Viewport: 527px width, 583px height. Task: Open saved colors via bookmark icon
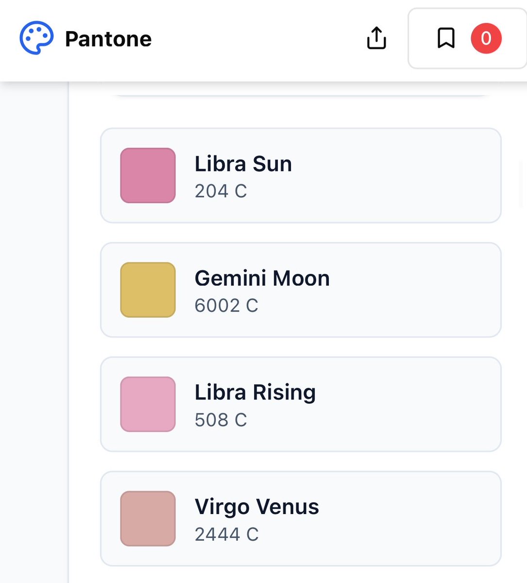pos(446,38)
